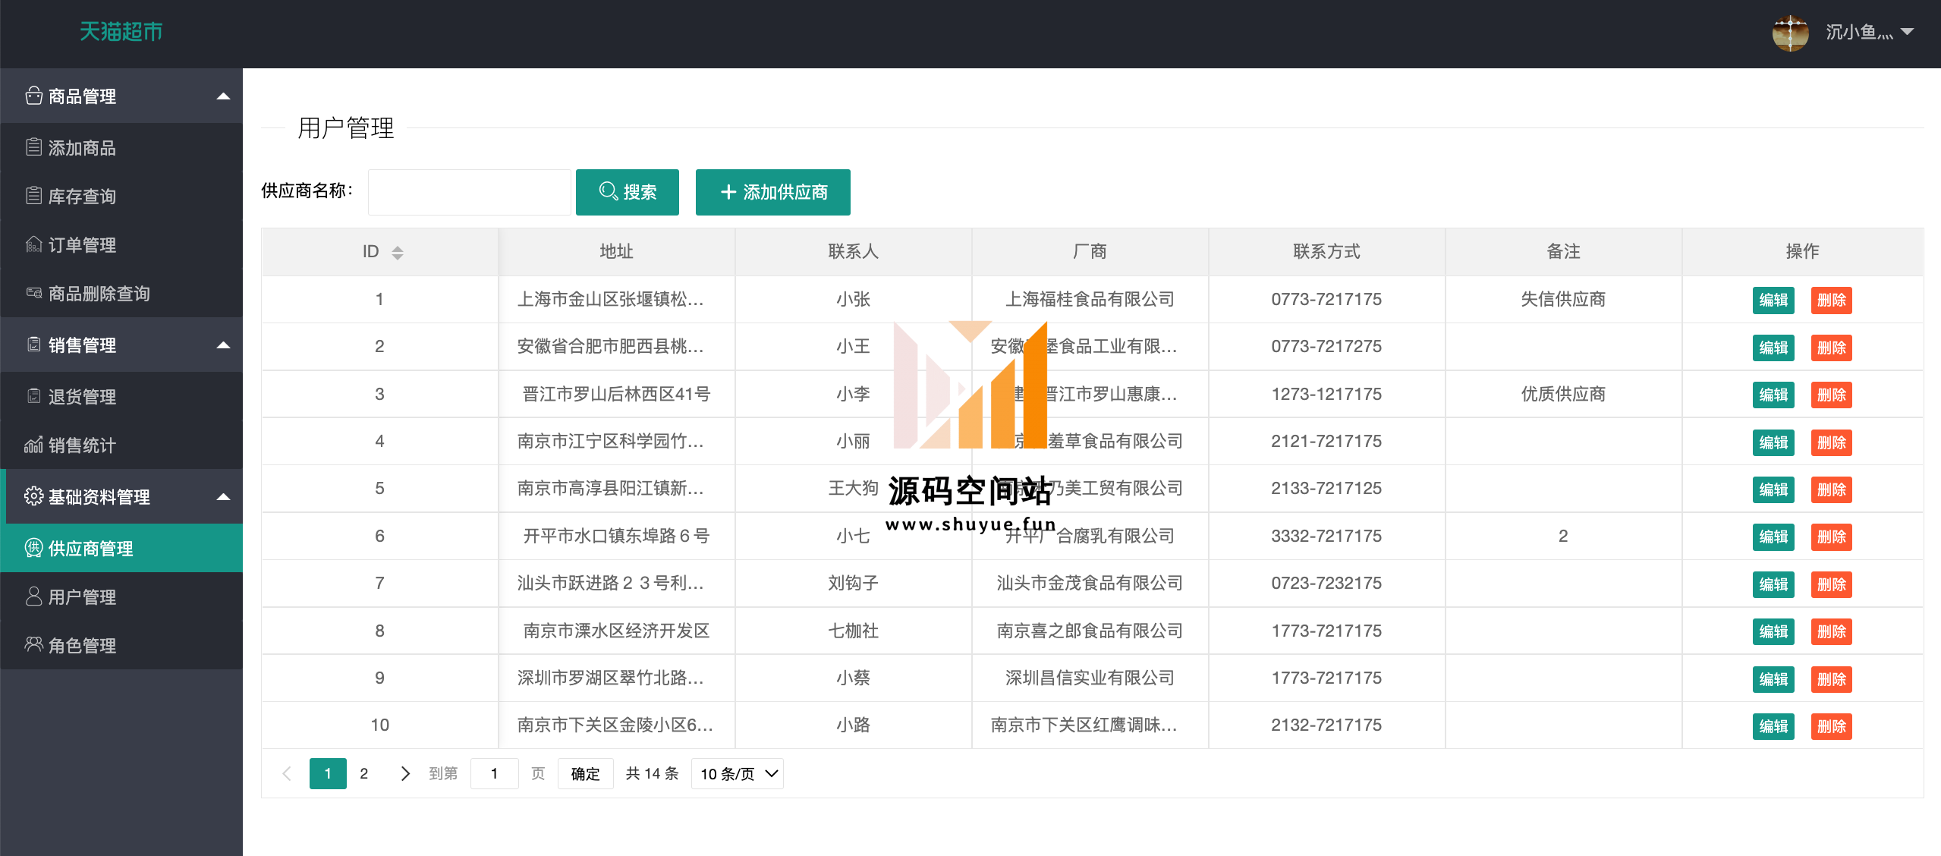Image resolution: width=1941 pixels, height=856 pixels.
Task: Open 添加商品 in the sidebar
Action: tap(121, 147)
